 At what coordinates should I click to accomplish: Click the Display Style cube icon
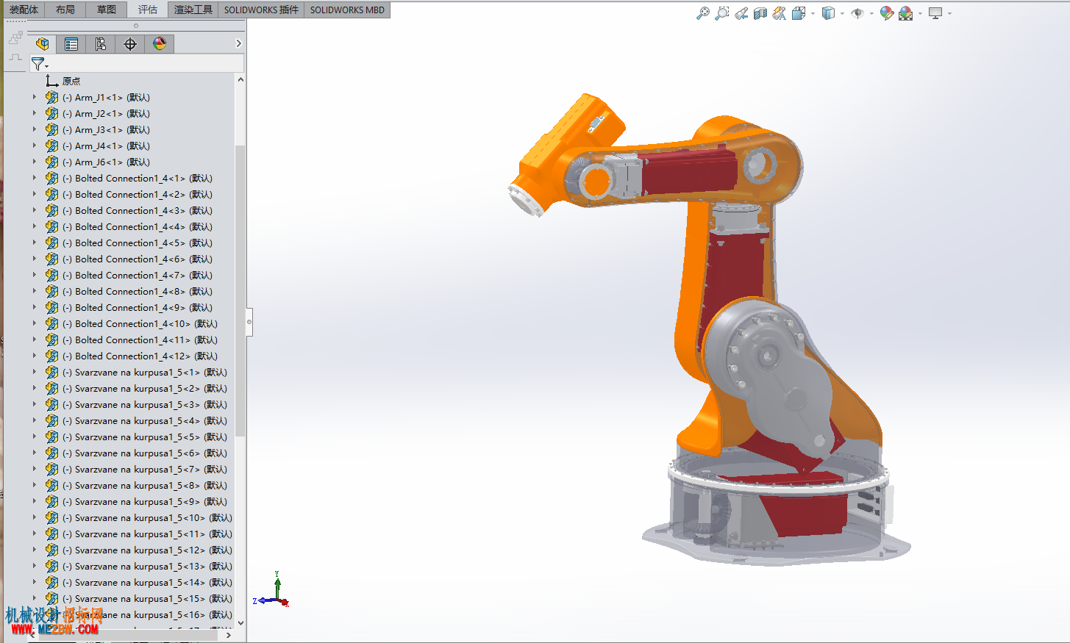[x=828, y=12]
